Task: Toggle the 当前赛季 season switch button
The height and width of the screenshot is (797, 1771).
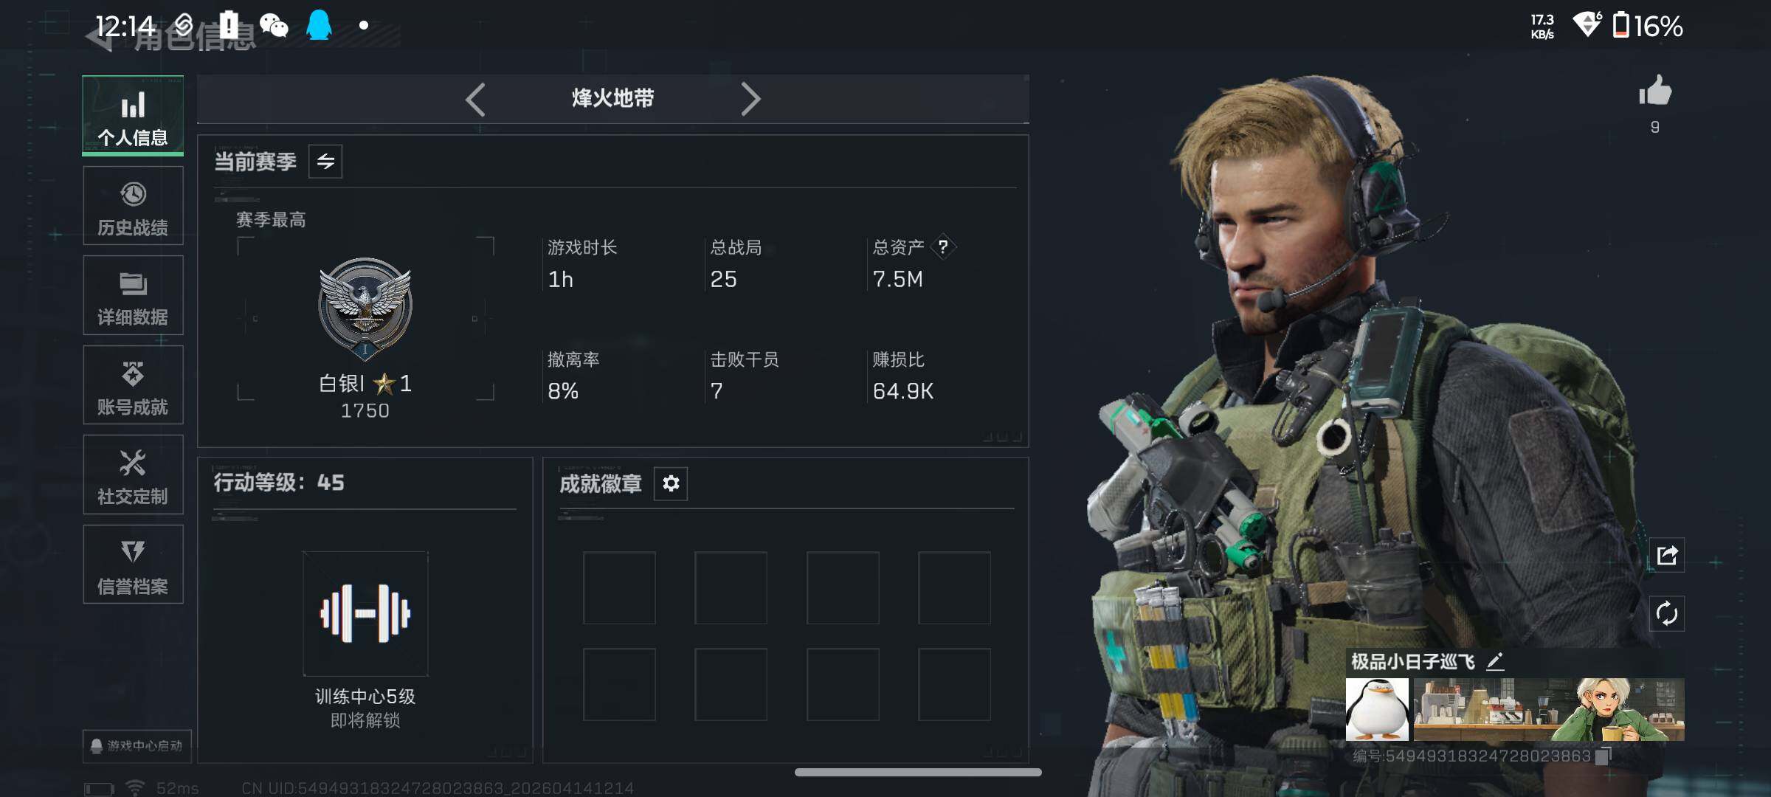Action: (325, 161)
